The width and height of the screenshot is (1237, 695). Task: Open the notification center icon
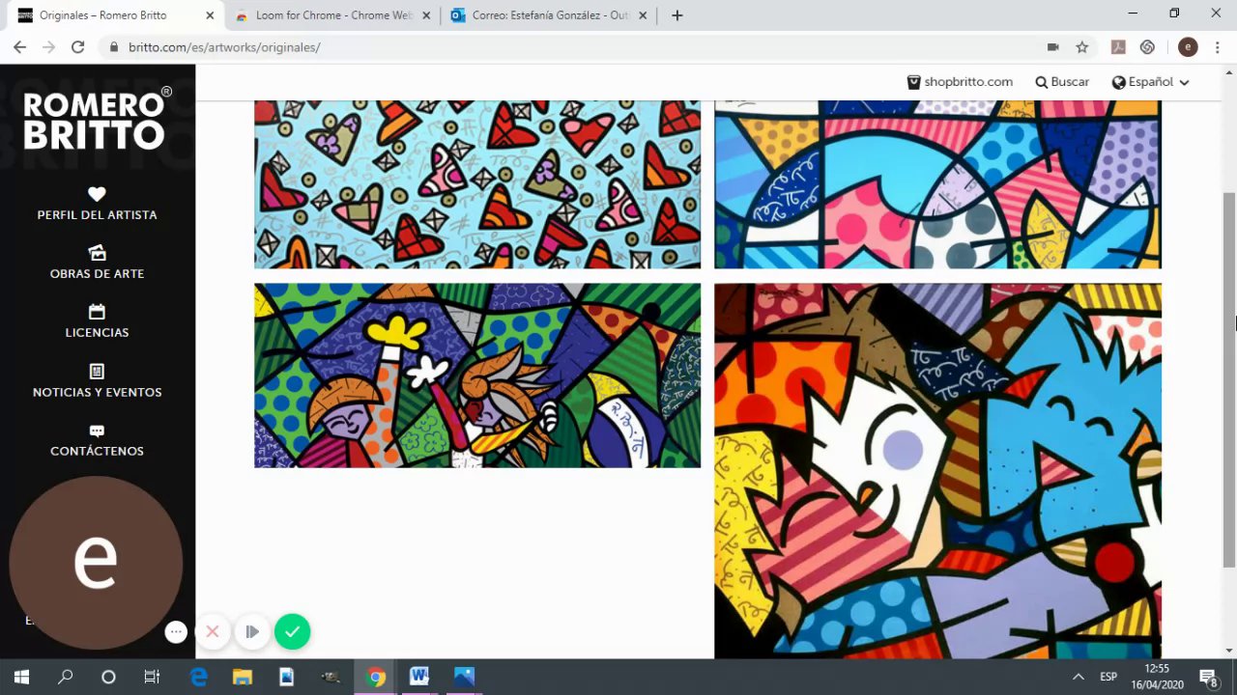(1208, 677)
